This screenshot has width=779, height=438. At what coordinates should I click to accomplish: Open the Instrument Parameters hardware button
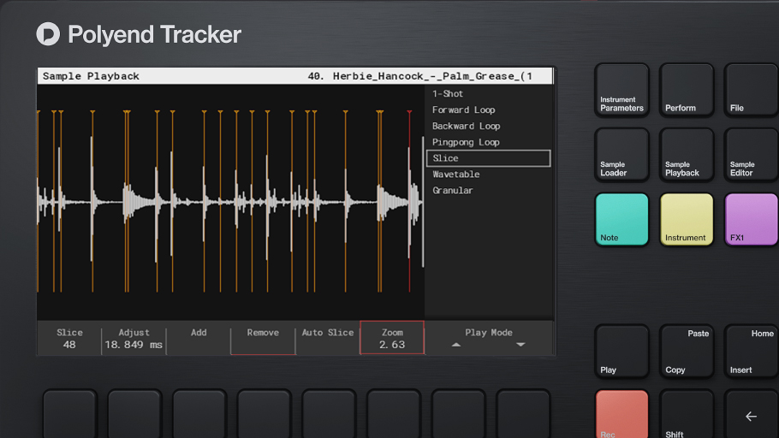(x=621, y=91)
